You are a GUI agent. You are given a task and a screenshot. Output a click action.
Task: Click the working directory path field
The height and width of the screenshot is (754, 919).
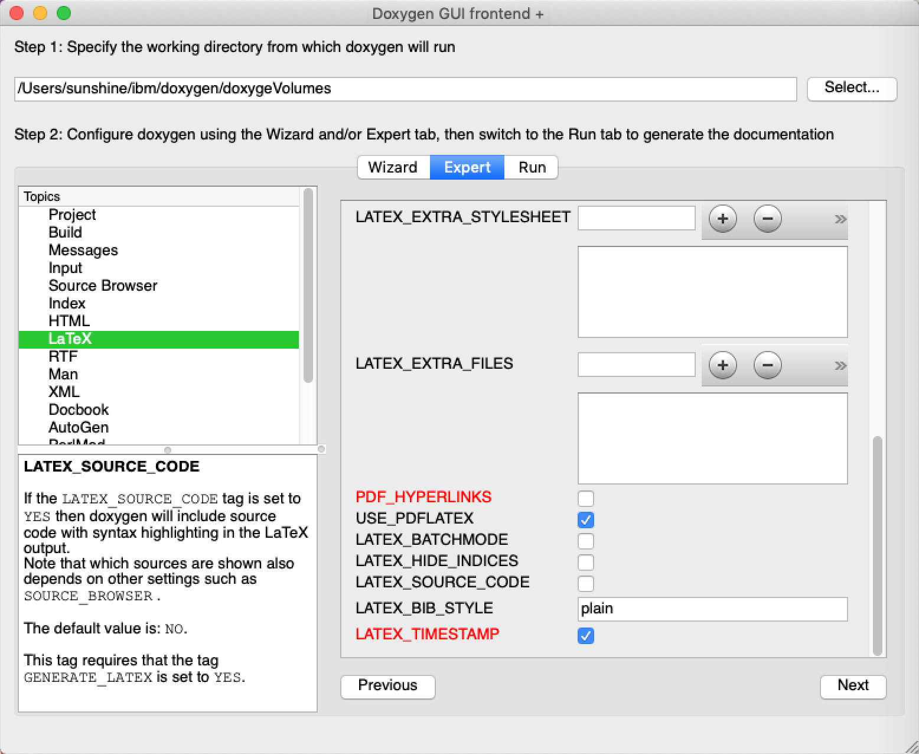coord(405,89)
